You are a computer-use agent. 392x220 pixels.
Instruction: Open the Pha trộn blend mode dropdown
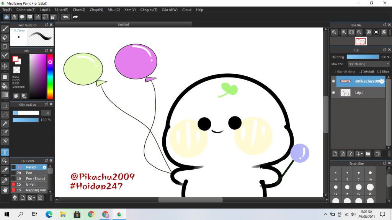[369, 64]
